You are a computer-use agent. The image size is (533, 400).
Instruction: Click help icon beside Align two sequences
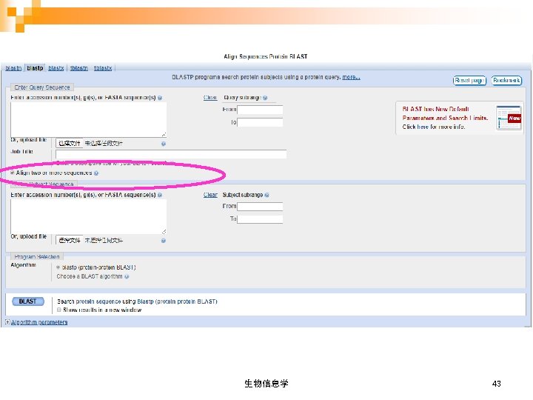coord(96,173)
